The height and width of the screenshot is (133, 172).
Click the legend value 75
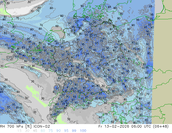[x=50, y=131]
